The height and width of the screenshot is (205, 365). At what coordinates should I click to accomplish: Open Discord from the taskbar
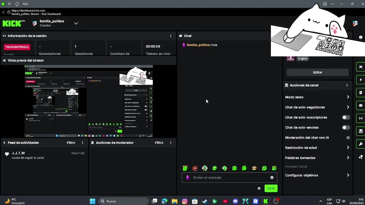235,201
